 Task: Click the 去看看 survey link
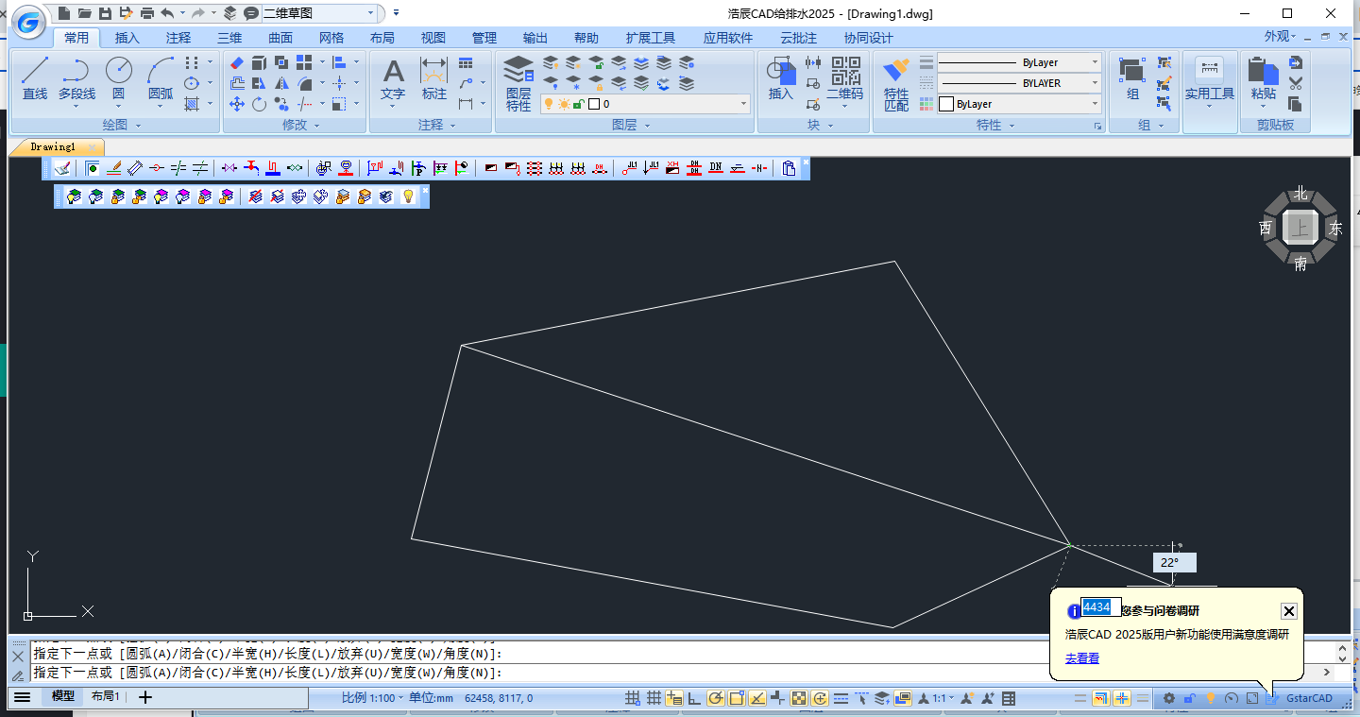1082,658
